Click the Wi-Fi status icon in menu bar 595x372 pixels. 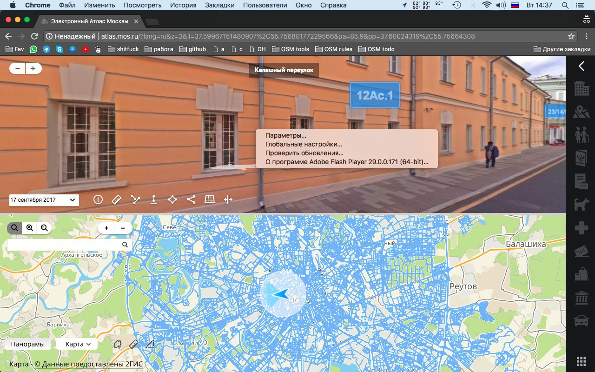click(487, 5)
